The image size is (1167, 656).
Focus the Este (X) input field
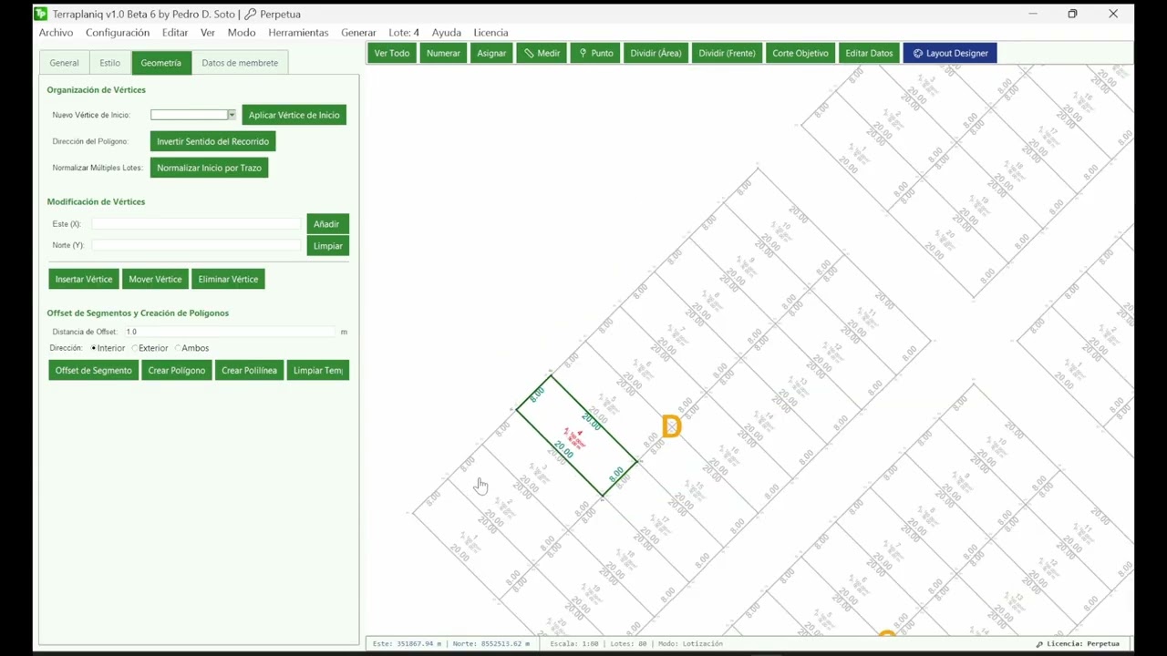point(196,223)
